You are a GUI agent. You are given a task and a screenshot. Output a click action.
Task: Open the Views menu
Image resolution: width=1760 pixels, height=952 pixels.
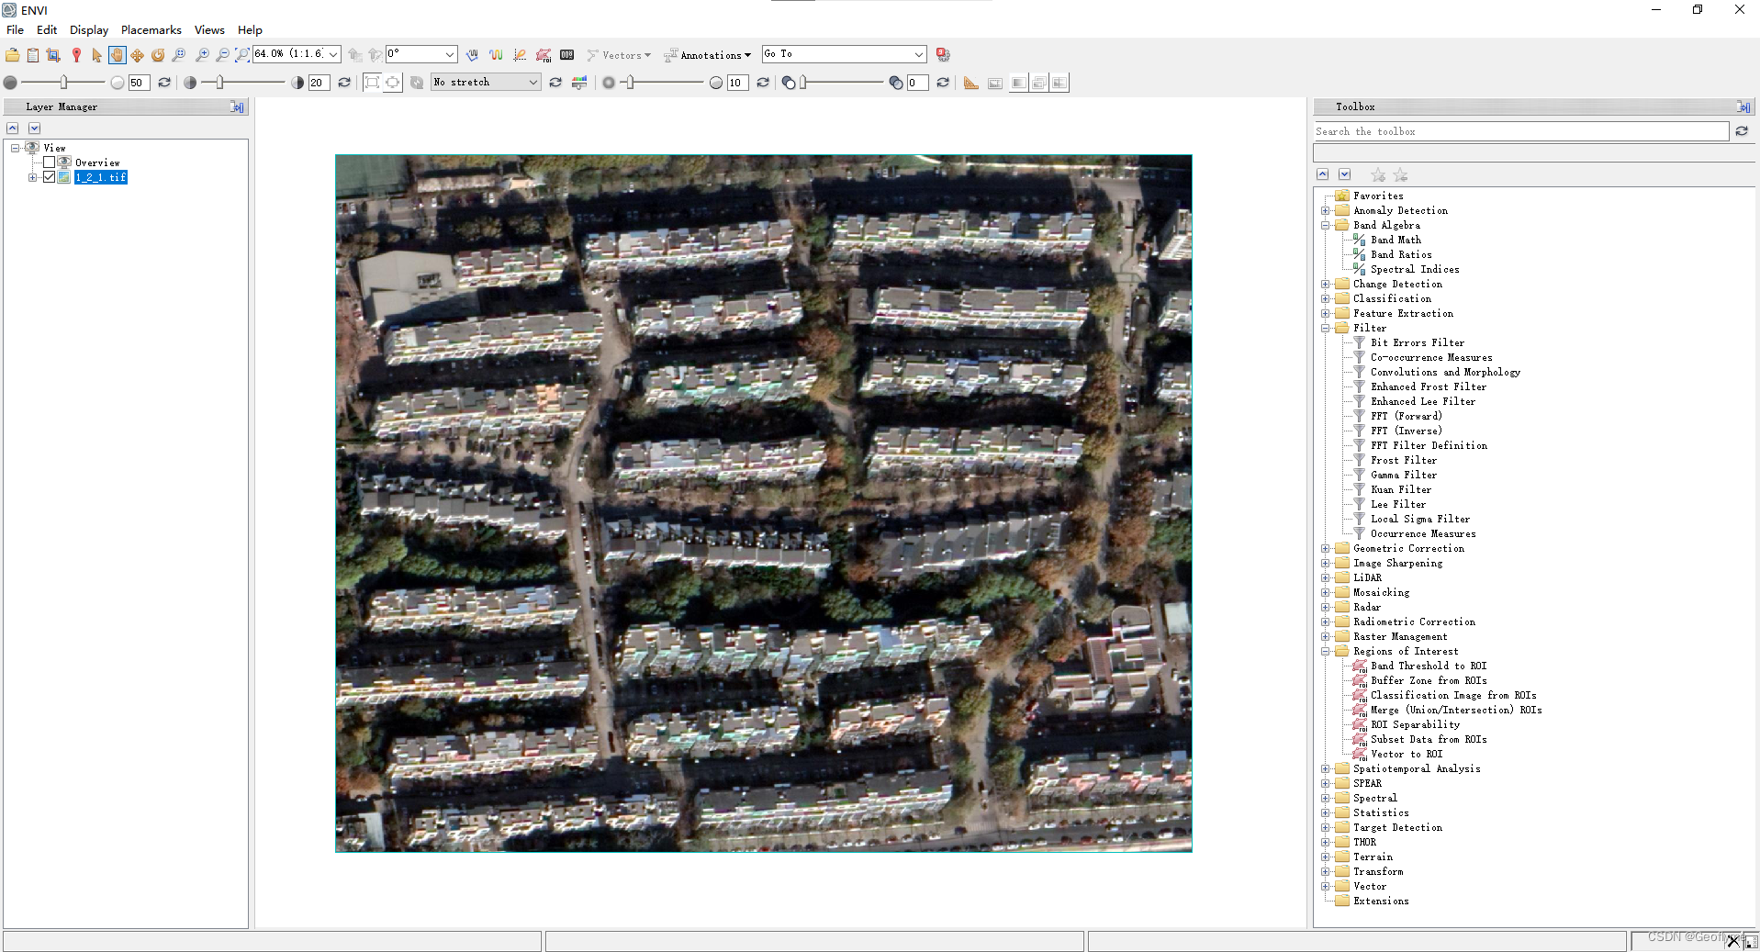pyautogui.click(x=209, y=30)
